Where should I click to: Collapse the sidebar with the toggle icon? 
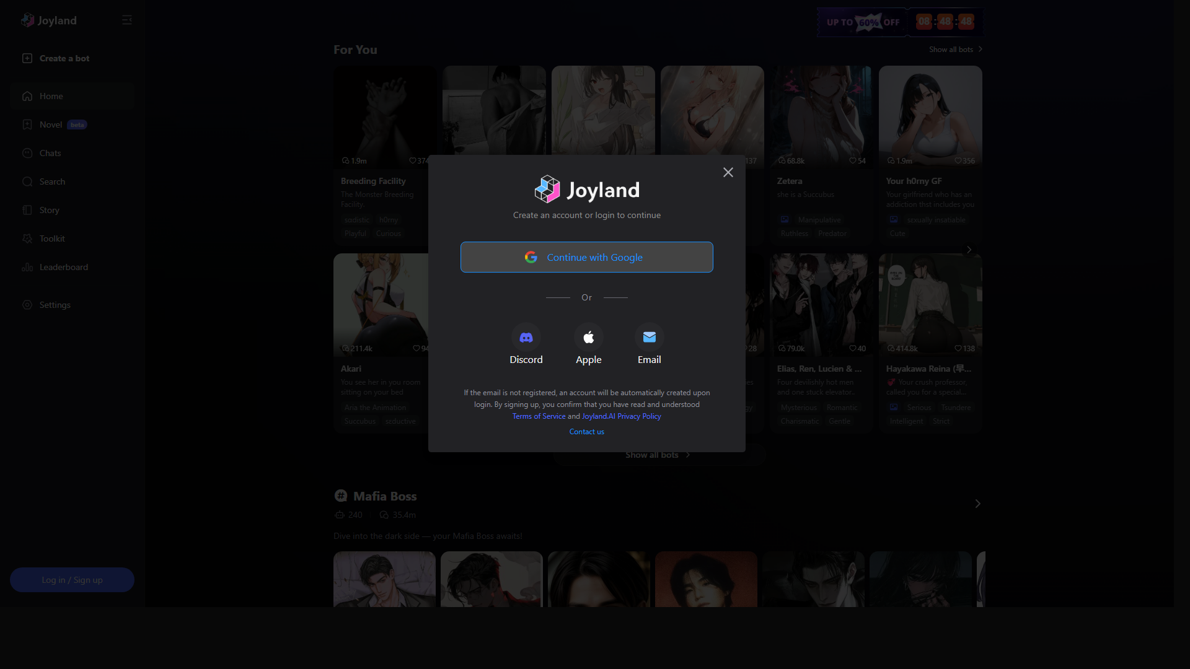click(127, 20)
